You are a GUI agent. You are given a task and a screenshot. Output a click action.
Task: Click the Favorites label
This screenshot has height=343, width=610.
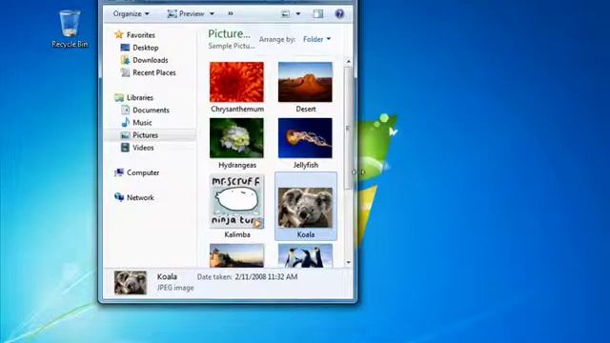(x=141, y=35)
